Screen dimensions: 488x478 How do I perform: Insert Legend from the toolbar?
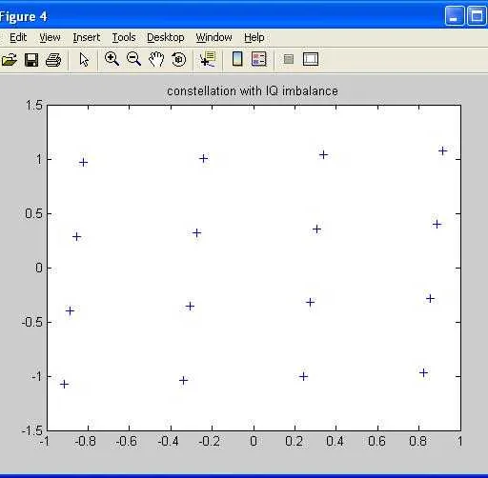(x=259, y=59)
